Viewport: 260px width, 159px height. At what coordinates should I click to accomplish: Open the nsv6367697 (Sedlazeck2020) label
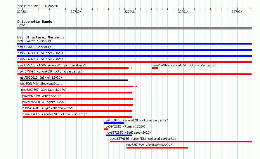tap(44, 90)
